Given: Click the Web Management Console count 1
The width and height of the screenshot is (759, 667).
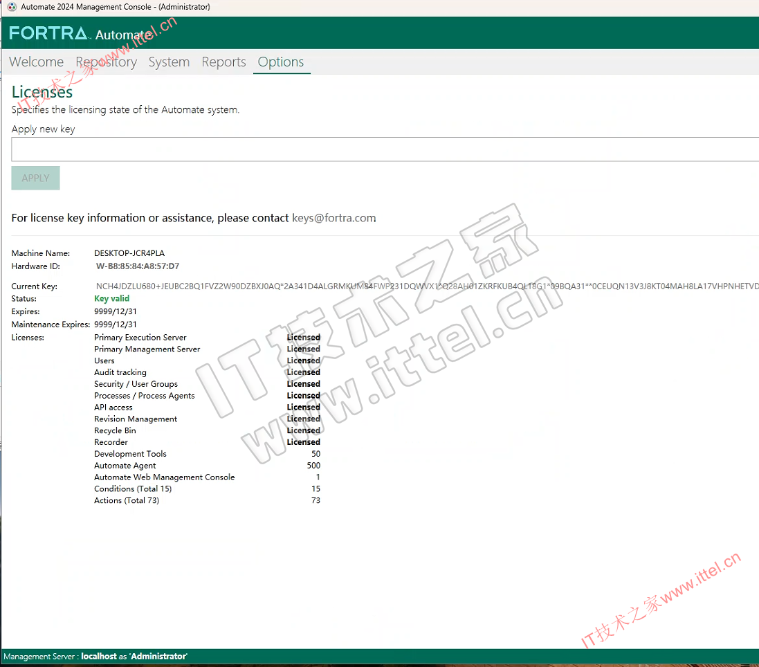Looking at the screenshot, I should [318, 477].
